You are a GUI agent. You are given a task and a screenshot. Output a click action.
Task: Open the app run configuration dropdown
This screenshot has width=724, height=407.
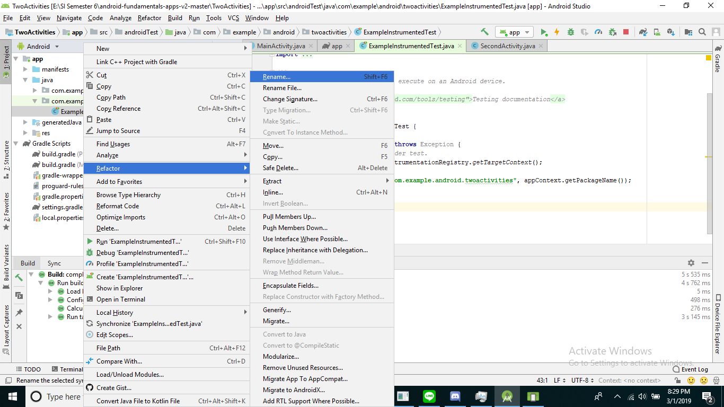pos(513,32)
